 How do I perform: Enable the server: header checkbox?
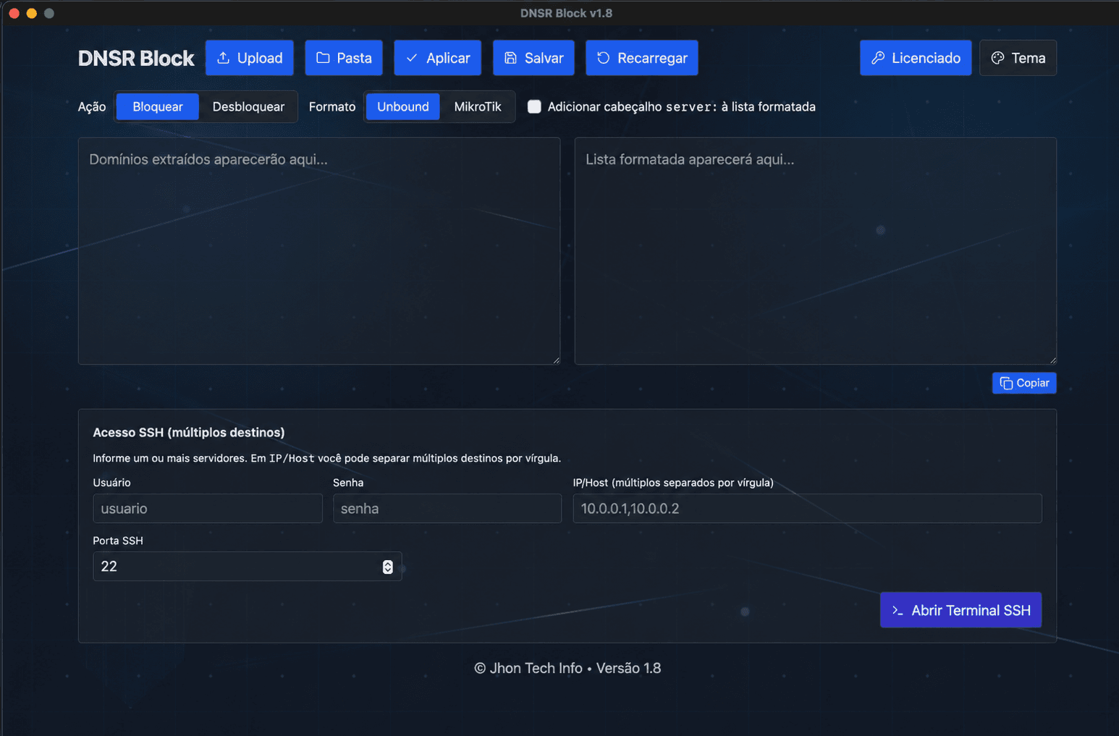click(534, 106)
